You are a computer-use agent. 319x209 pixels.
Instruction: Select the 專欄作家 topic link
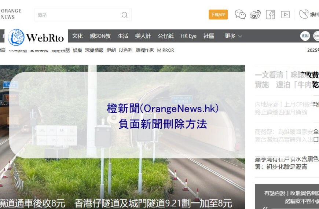144,50
